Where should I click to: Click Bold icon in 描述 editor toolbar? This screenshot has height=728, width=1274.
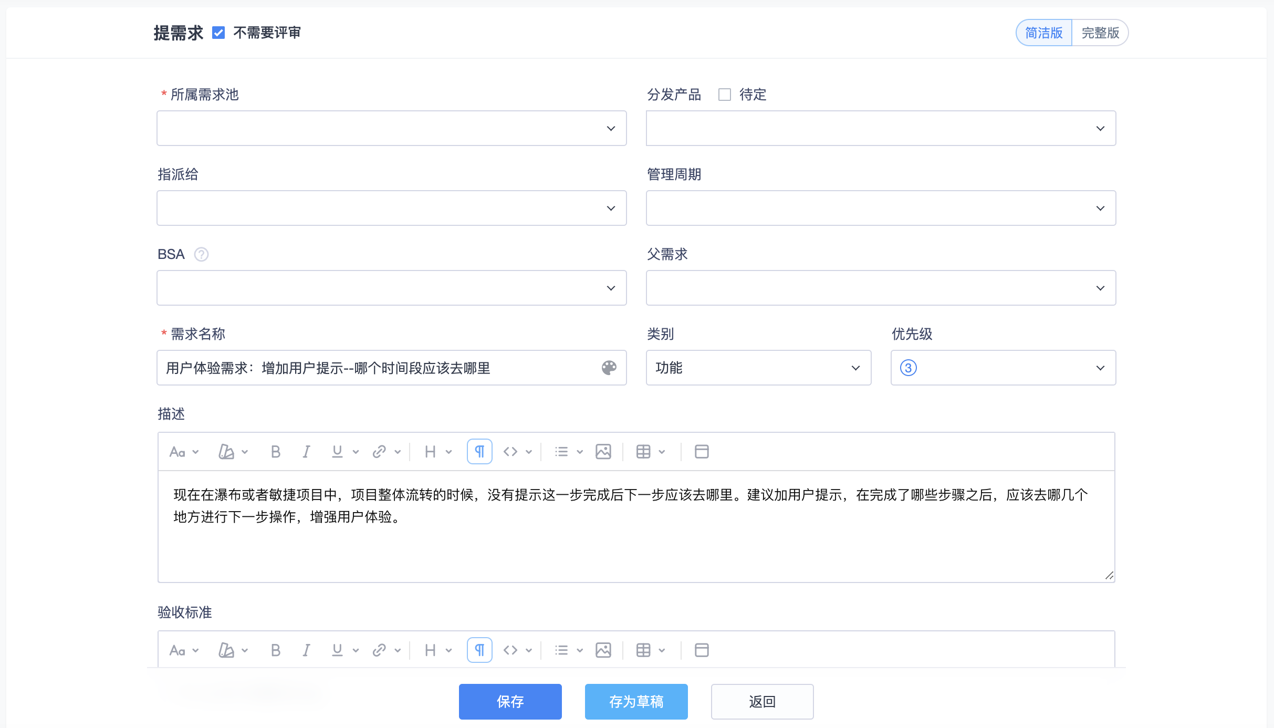point(275,452)
